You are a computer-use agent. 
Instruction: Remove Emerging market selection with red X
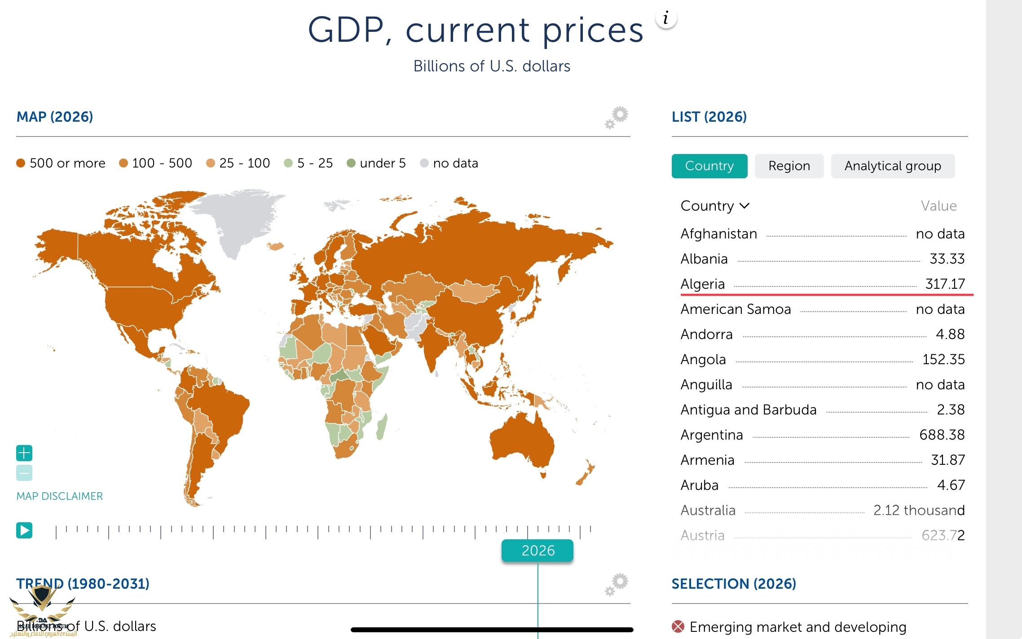678,626
